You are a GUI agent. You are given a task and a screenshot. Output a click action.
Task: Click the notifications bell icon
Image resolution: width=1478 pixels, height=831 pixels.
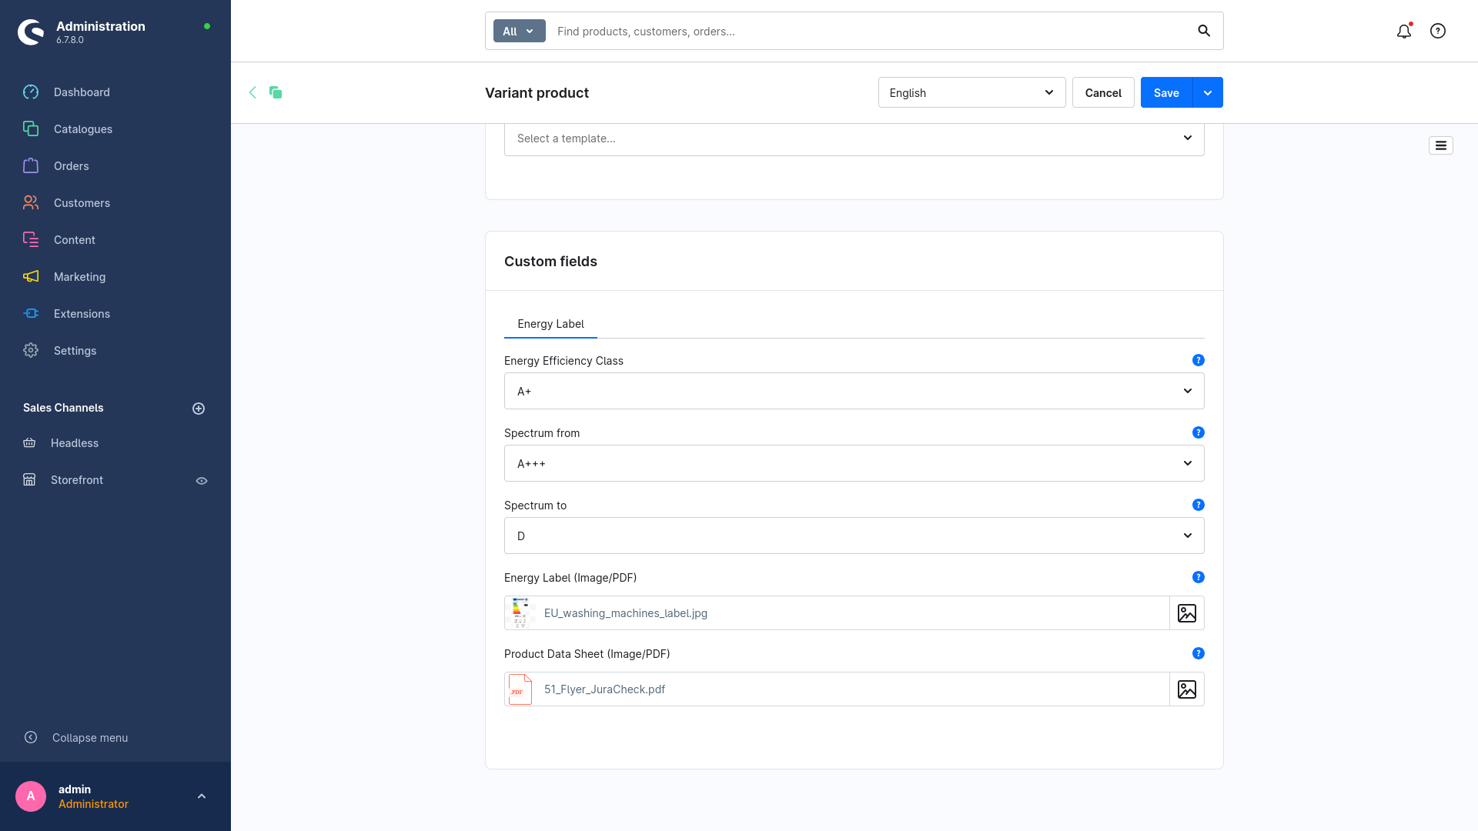pyautogui.click(x=1403, y=32)
